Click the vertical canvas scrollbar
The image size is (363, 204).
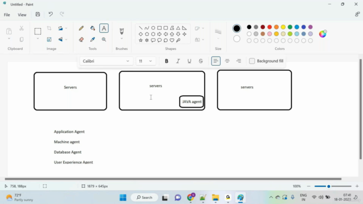[360, 109]
